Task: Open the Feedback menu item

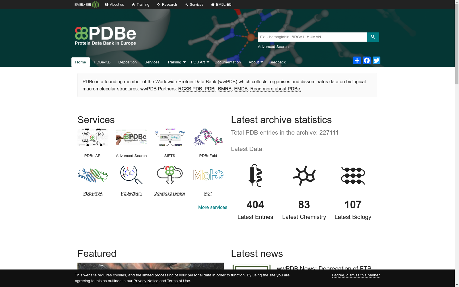Action: 277,62
